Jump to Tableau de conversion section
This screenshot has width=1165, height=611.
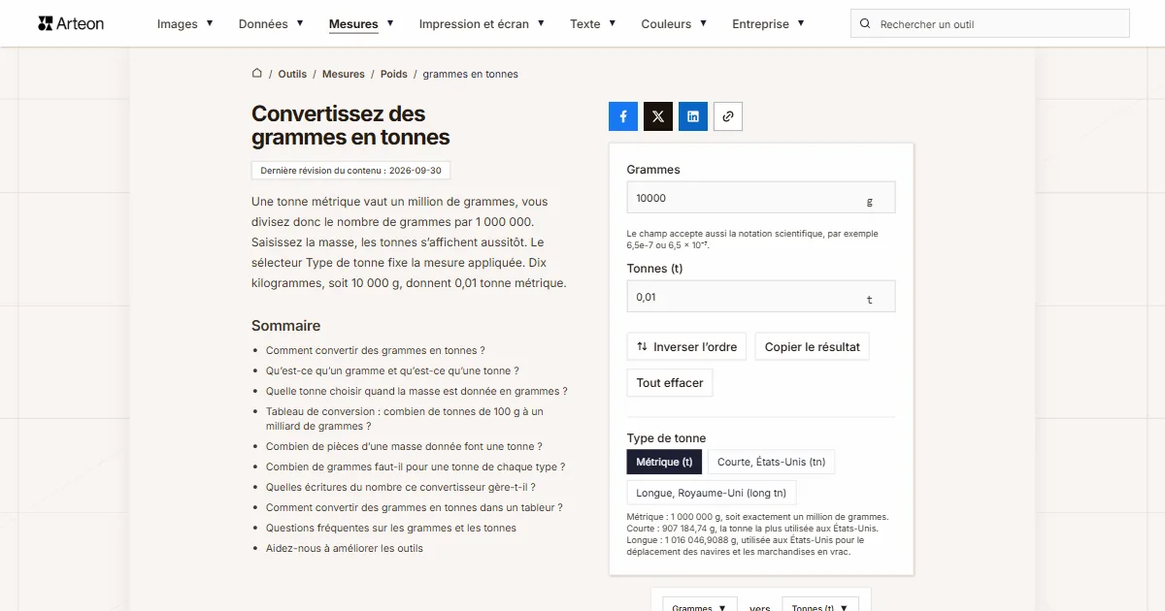point(405,419)
